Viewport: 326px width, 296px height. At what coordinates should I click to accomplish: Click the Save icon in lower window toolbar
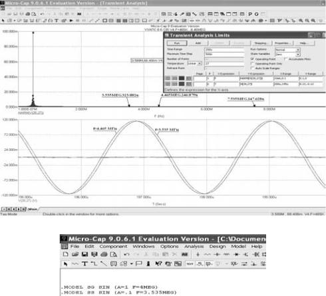click(x=84, y=254)
